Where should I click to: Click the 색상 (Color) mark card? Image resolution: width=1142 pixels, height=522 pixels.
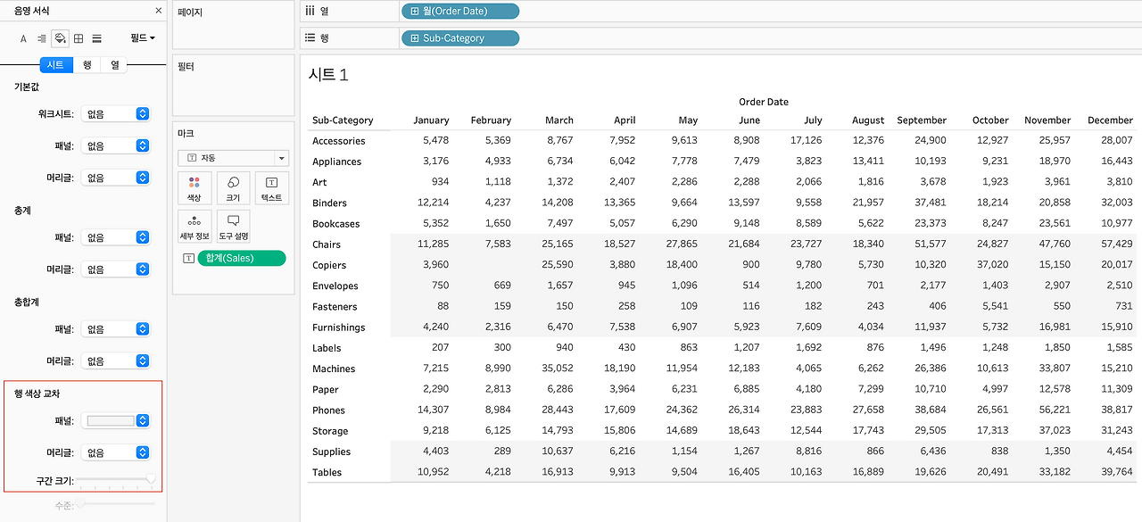tap(194, 188)
